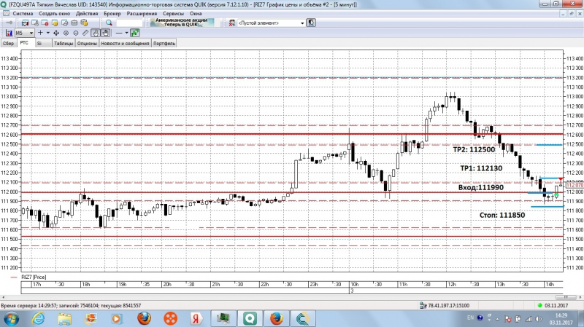Open Internet Explorer from the taskbar

tap(38, 319)
